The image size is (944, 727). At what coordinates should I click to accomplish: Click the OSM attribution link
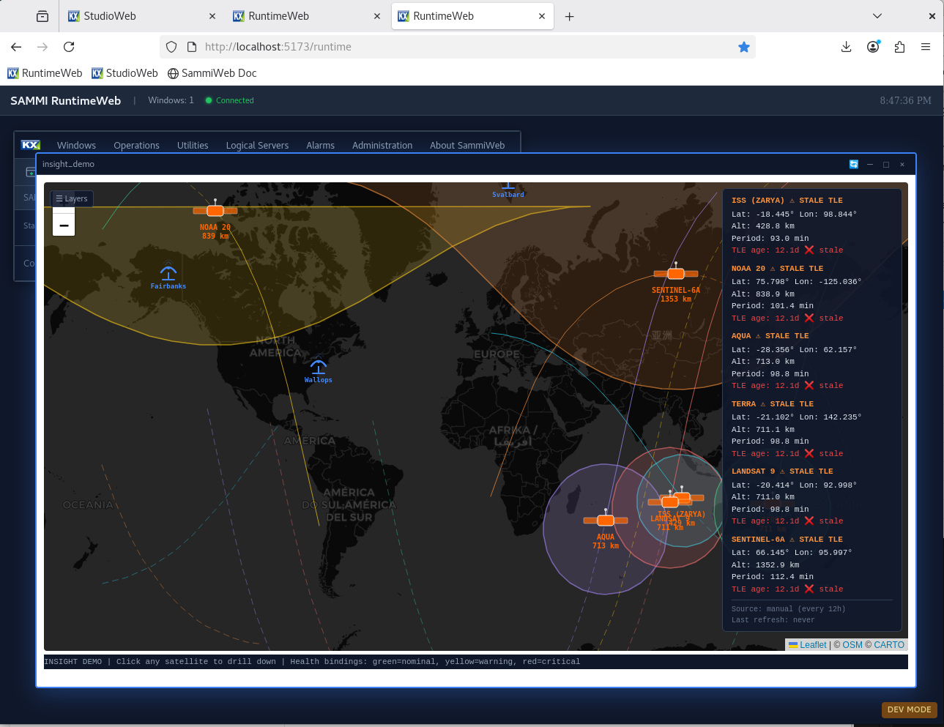point(852,645)
